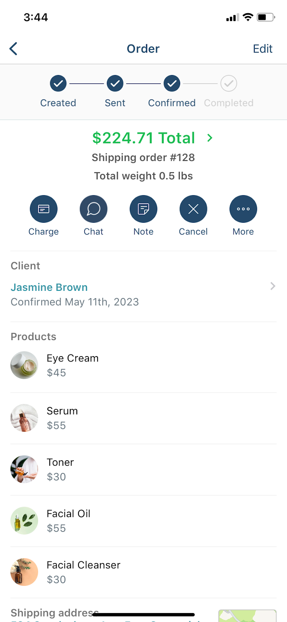287x622 pixels.
Task: Select the Sent step checkmark
Action: [115, 83]
